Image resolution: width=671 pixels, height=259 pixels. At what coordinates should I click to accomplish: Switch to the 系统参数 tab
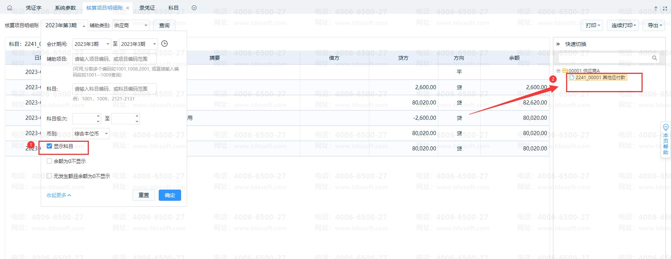[65, 8]
